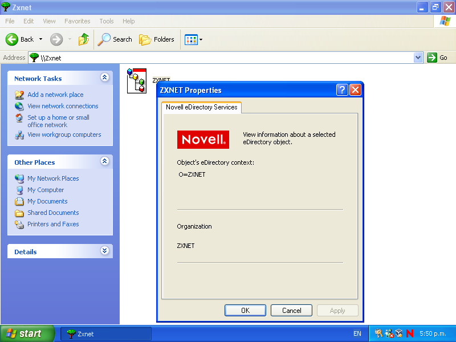The height and width of the screenshot is (342, 456).
Task: Click the green Back arrow icon
Action: (x=12, y=39)
